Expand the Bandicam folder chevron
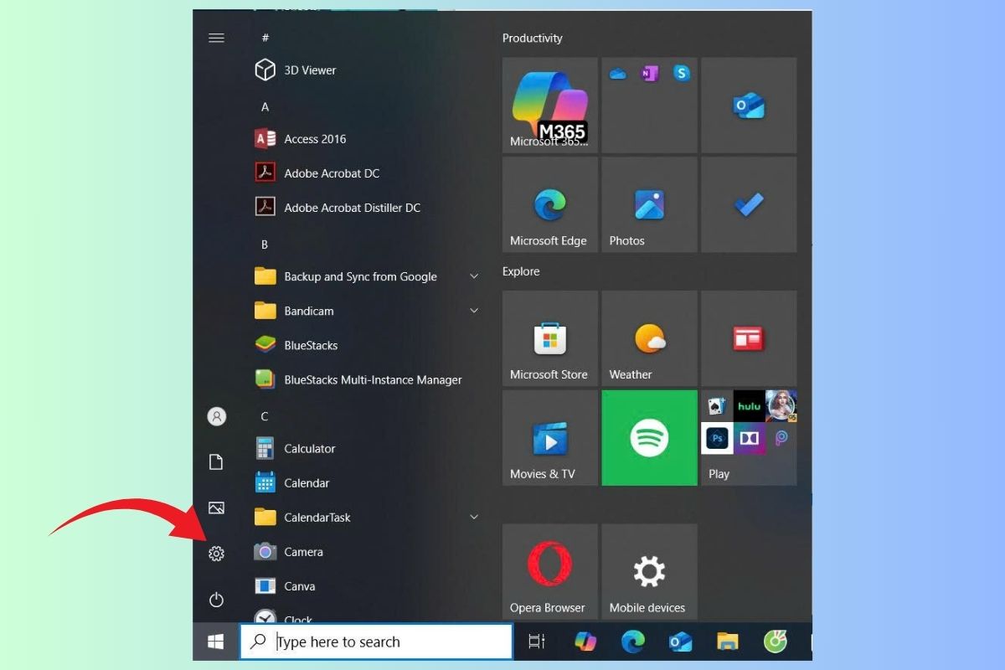 click(x=474, y=311)
